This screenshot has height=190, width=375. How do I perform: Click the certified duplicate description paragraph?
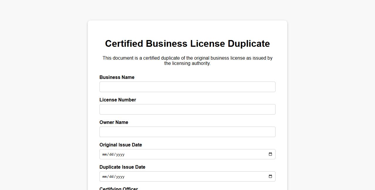(187, 61)
